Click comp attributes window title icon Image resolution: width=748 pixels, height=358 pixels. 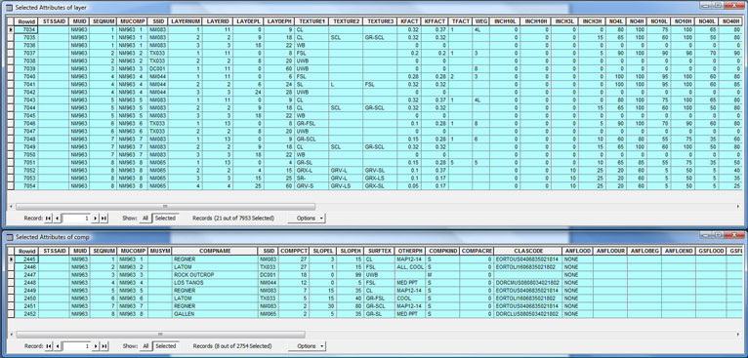9,237
